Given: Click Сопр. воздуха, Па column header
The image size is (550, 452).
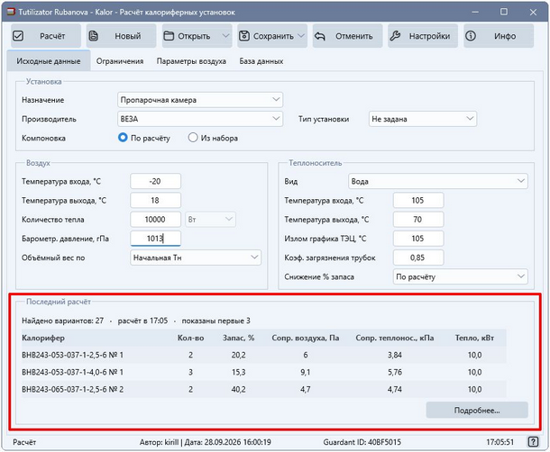Looking at the screenshot, I should click(x=305, y=339).
